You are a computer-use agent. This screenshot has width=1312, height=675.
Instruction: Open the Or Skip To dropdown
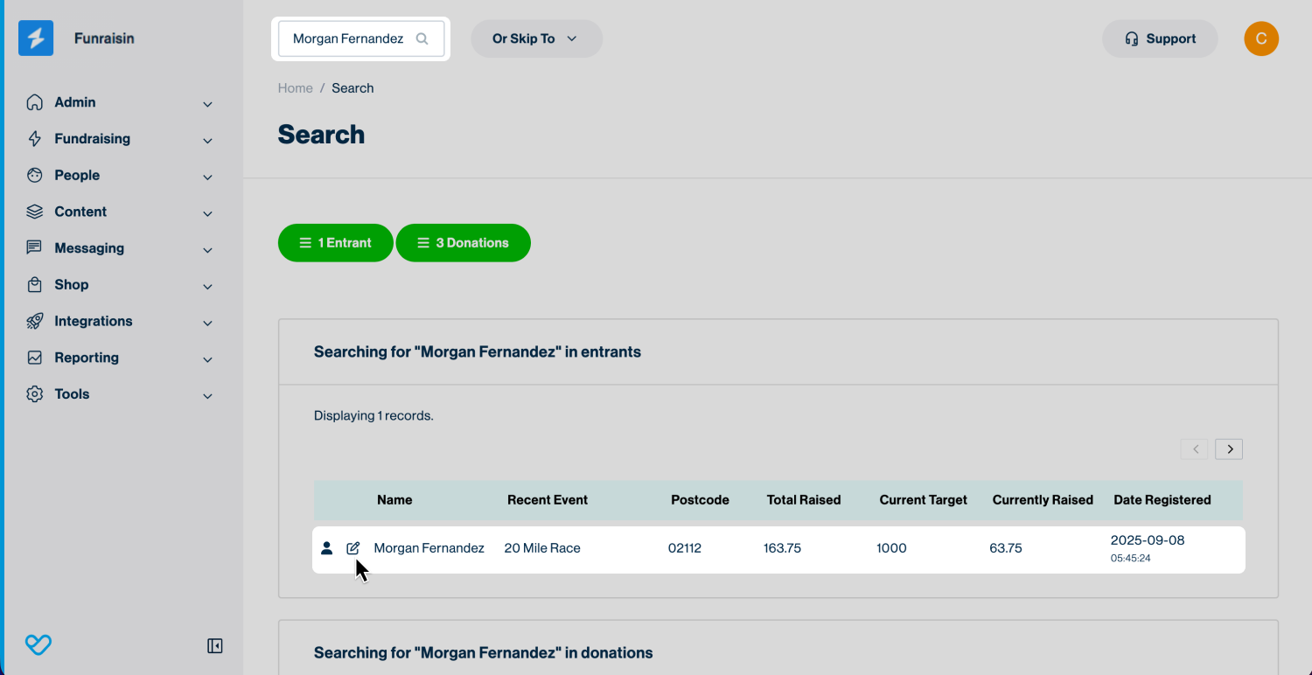click(536, 39)
